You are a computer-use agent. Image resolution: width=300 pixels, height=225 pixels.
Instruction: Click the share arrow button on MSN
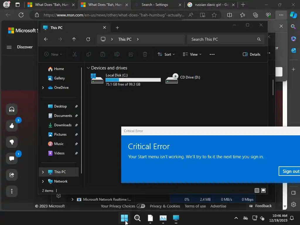click(x=12, y=175)
